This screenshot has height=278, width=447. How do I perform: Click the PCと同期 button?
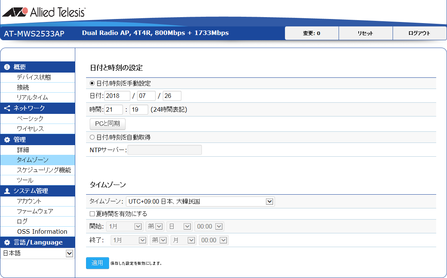tap(108, 124)
